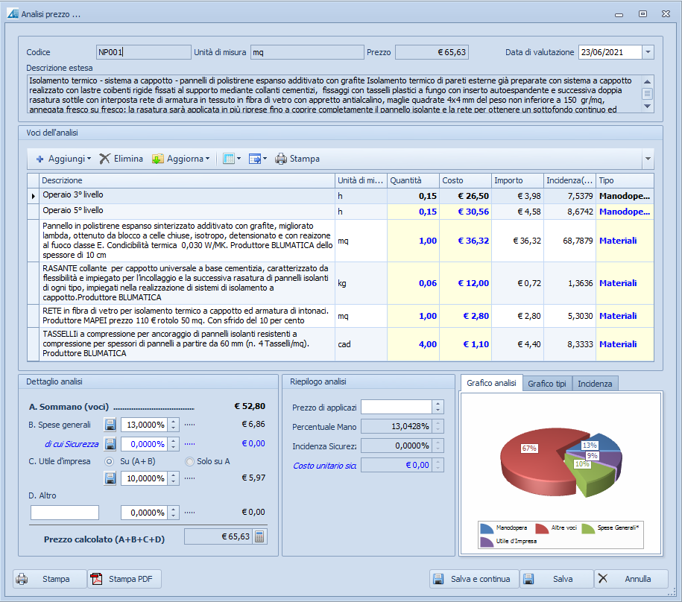The width and height of the screenshot is (682, 602).
Task: Click the Spese generali percentage stepper
Action: tap(174, 424)
